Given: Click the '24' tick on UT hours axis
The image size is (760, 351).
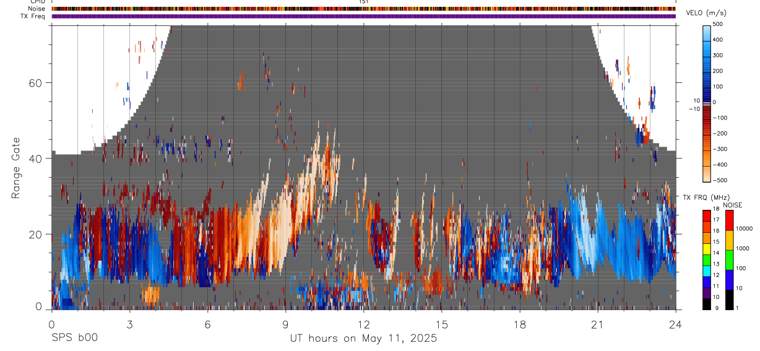Looking at the screenshot, I should click(676, 324).
